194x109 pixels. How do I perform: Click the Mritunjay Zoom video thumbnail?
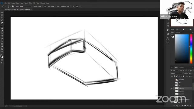[x=177, y=9]
